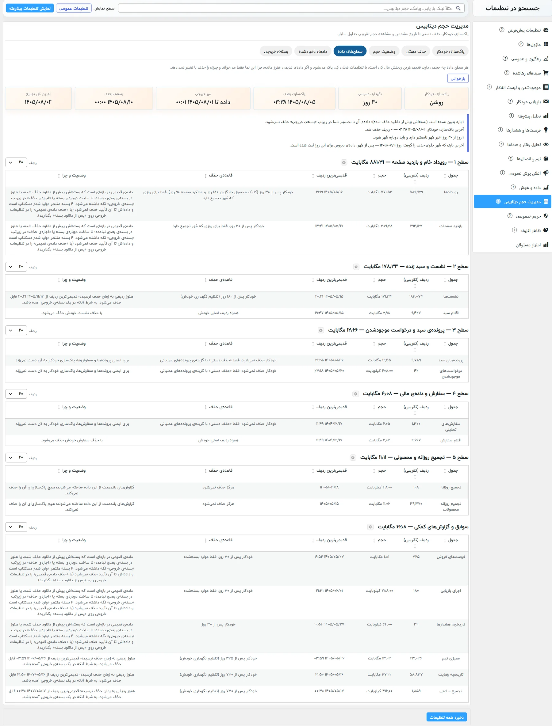Click «نمایش تنظیمات پیشرفته» button
The height and width of the screenshot is (726, 552).
click(x=30, y=8)
